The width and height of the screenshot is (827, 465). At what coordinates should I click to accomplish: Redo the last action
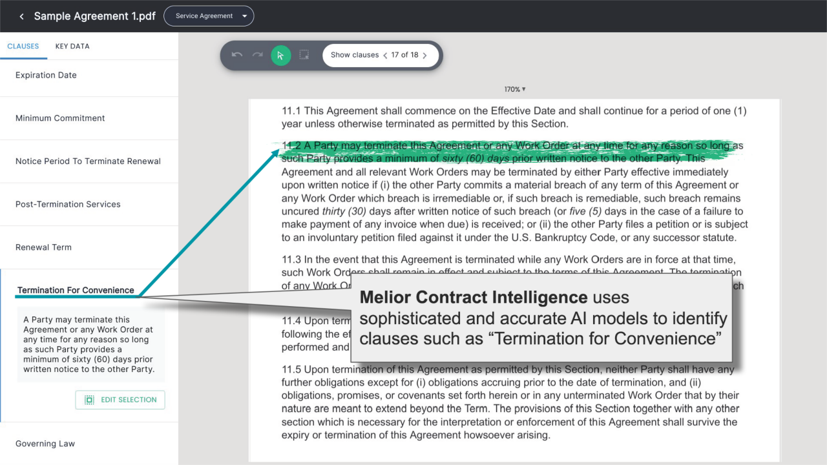[x=258, y=55]
